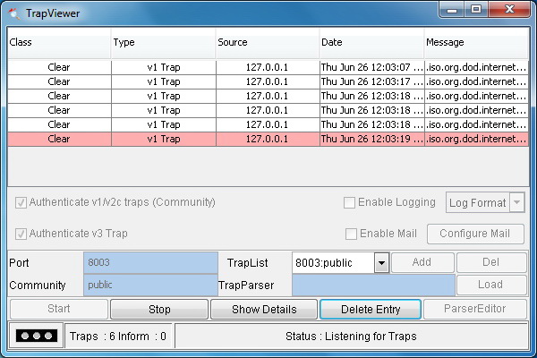This screenshot has height=358, width=537.
Task: Click the TrapViewer title bar app icon
Action: (14, 13)
